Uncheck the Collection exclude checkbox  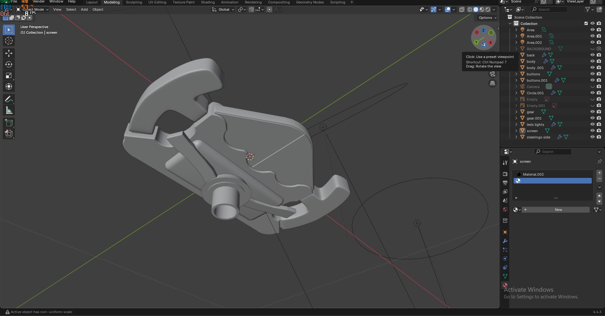tap(586, 23)
